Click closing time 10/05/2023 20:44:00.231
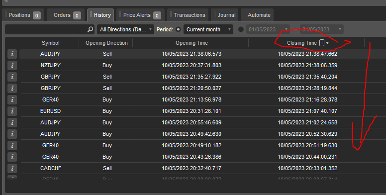This screenshot has height=195, width=386. tap(307, 157)
